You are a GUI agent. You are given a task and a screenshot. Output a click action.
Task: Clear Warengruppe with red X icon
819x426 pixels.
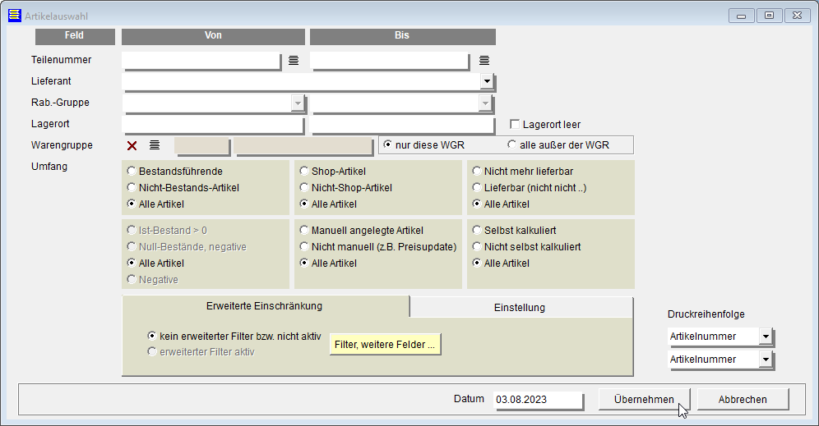[132, 145]
